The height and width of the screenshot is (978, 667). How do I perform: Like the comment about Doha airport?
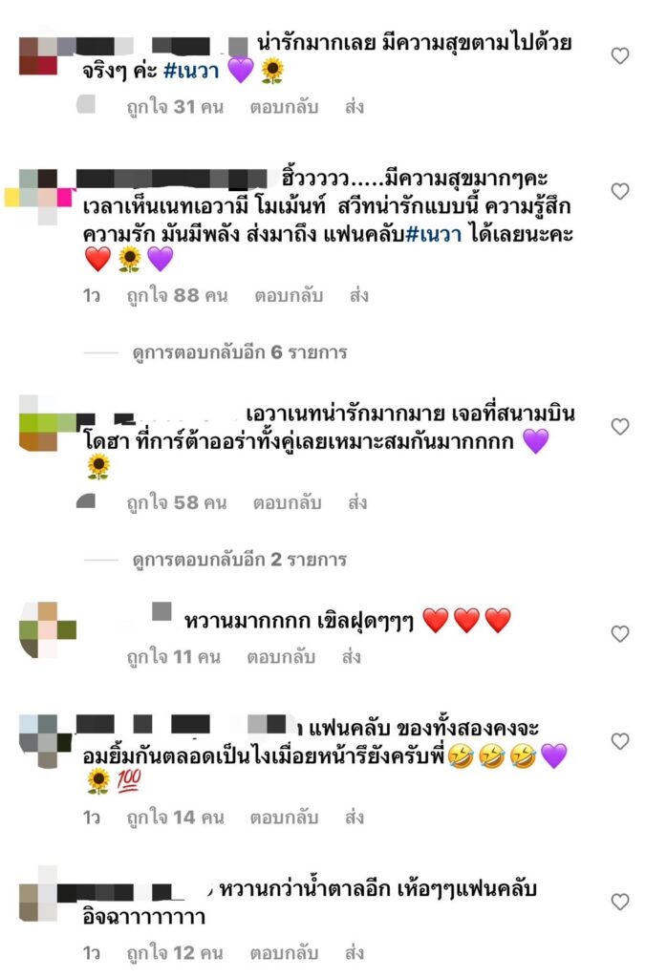619,427
